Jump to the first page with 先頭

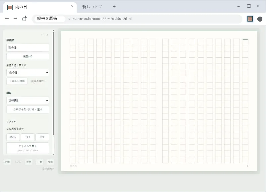[7, 162]
